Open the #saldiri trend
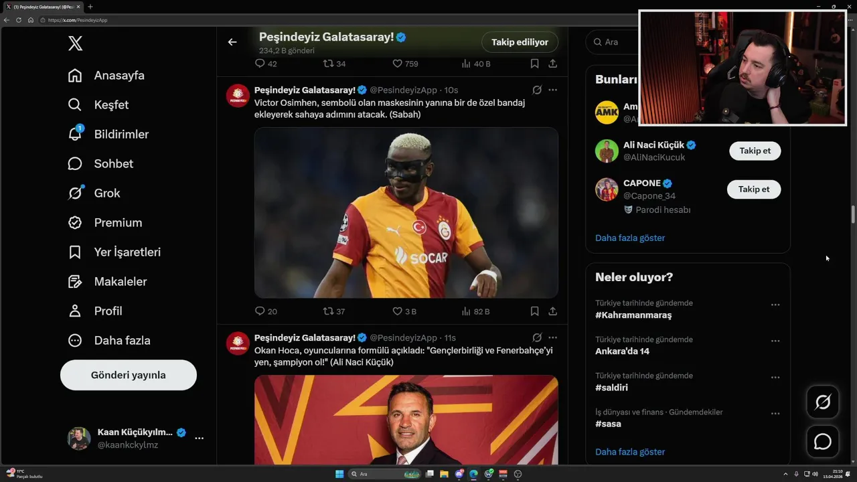857x482 pixels. (611, 388)
